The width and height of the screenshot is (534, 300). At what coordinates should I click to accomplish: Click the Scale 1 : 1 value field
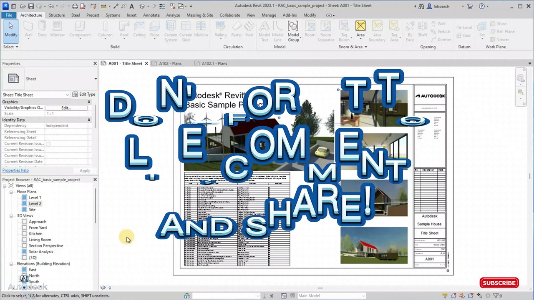(66, 114)
